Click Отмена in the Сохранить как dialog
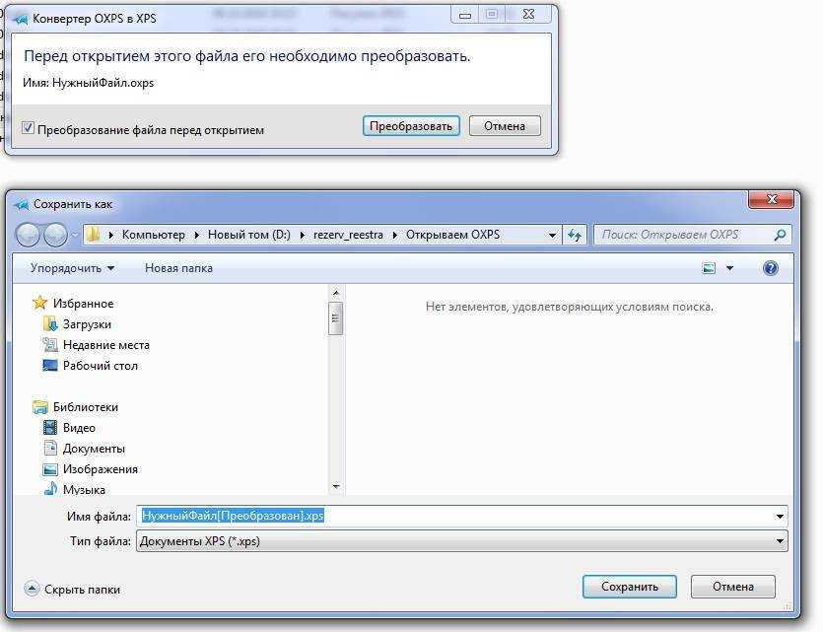Image resolution: width=823 pixels, height=632 pixels. click(732, 587)
